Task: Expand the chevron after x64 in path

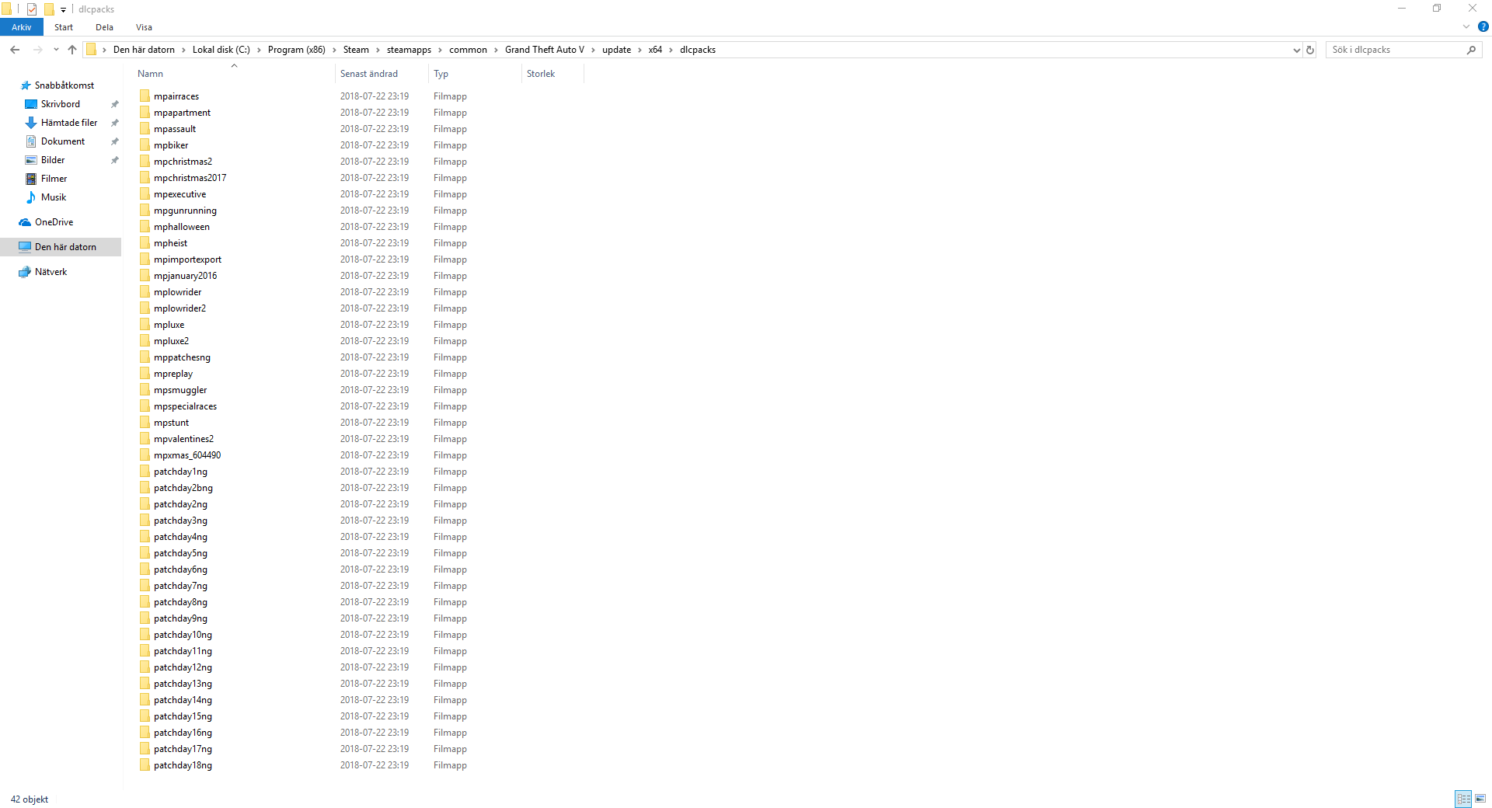Action: (x=671, y=50)
